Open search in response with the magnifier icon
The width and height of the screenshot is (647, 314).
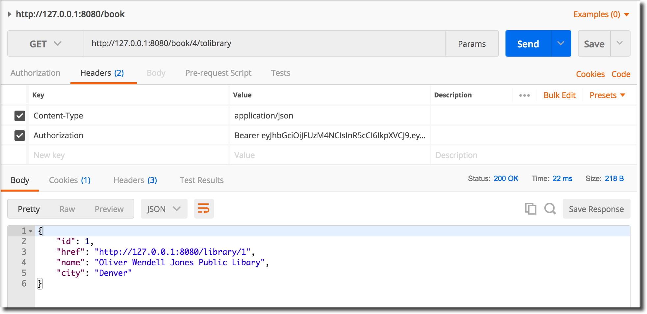point(550,209)
